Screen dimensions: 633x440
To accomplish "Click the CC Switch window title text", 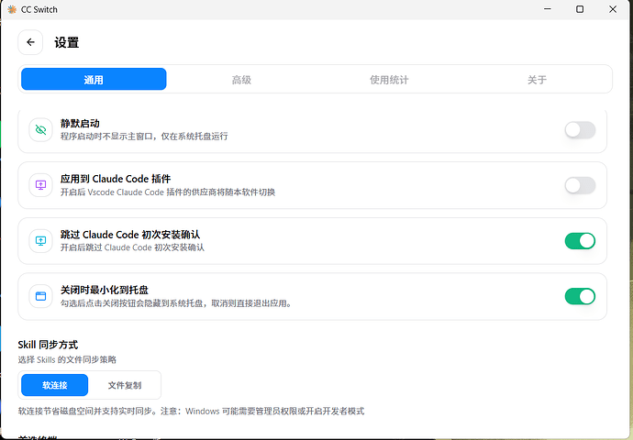I will pos(39,9).
